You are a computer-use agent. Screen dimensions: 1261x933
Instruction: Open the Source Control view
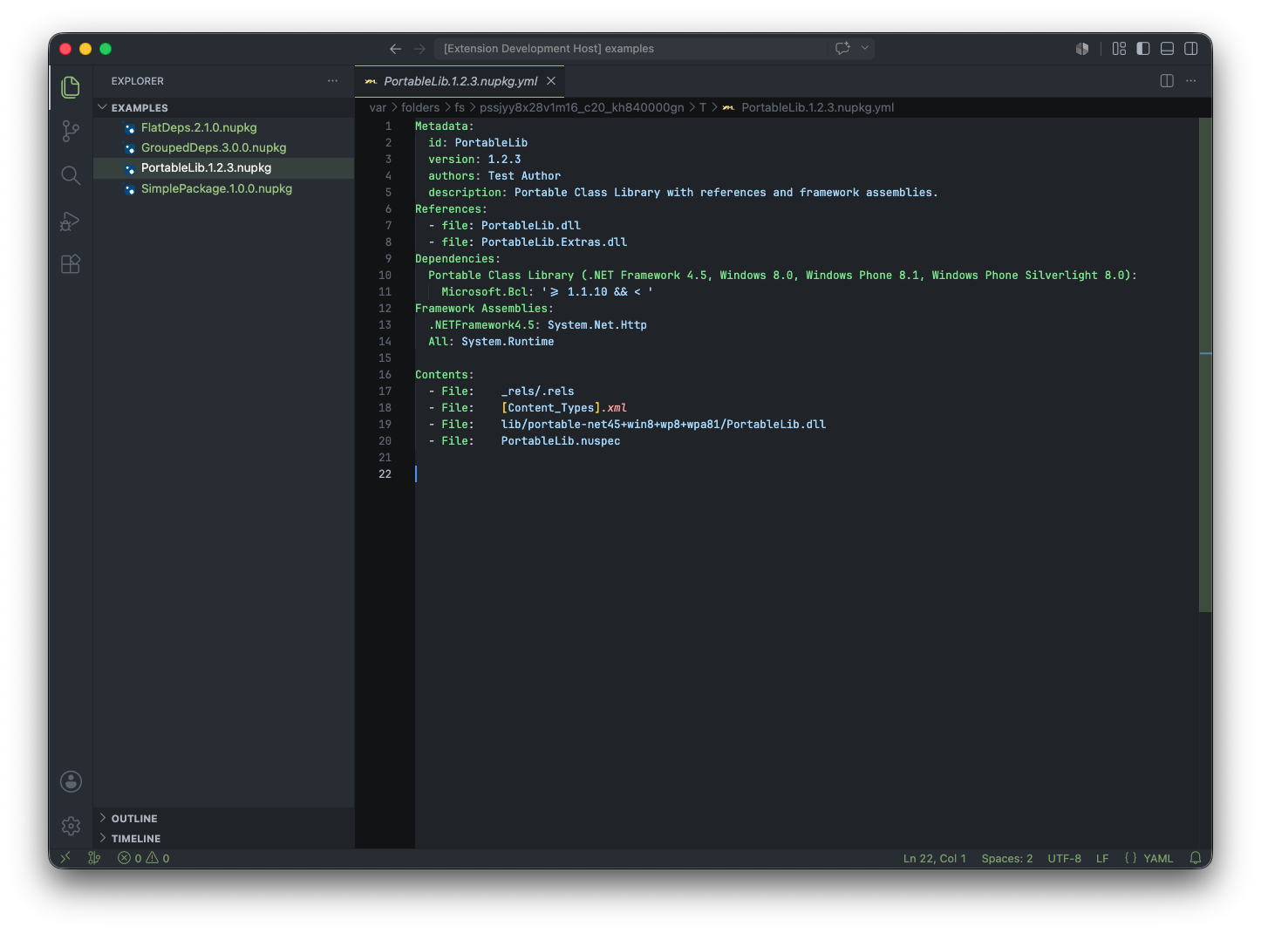pyautogui.click(x=71, y=131)
